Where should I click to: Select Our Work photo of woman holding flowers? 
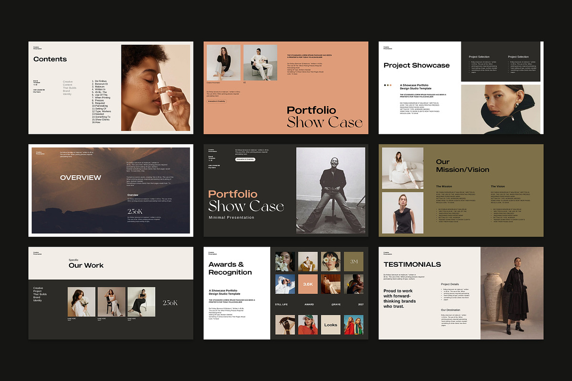point(81,301)
